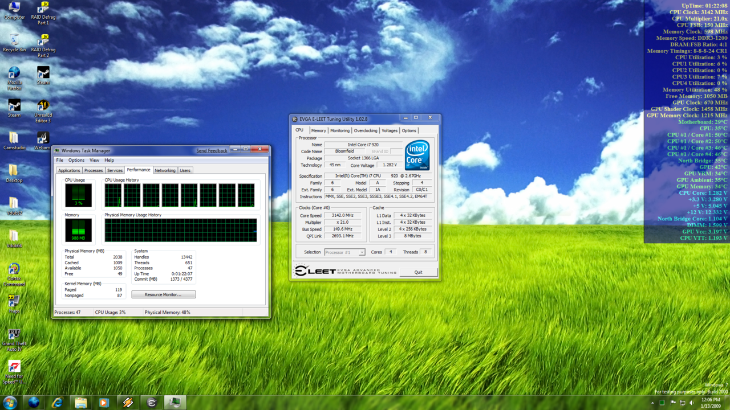This screenshot has width=730, height=410.
Task: Open the Processor #1 selection dropdown
Action: pyautogui.click(x=344, y=252)
